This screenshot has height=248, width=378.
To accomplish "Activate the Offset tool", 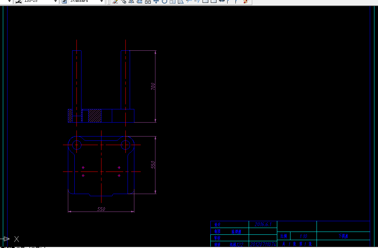I will [140, 1].
